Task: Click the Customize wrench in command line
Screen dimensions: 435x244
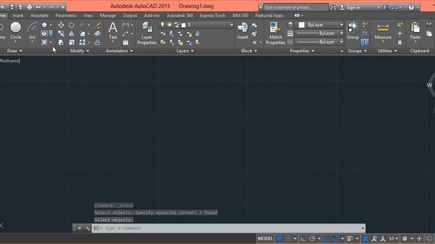Action: [x=88, y=228]
